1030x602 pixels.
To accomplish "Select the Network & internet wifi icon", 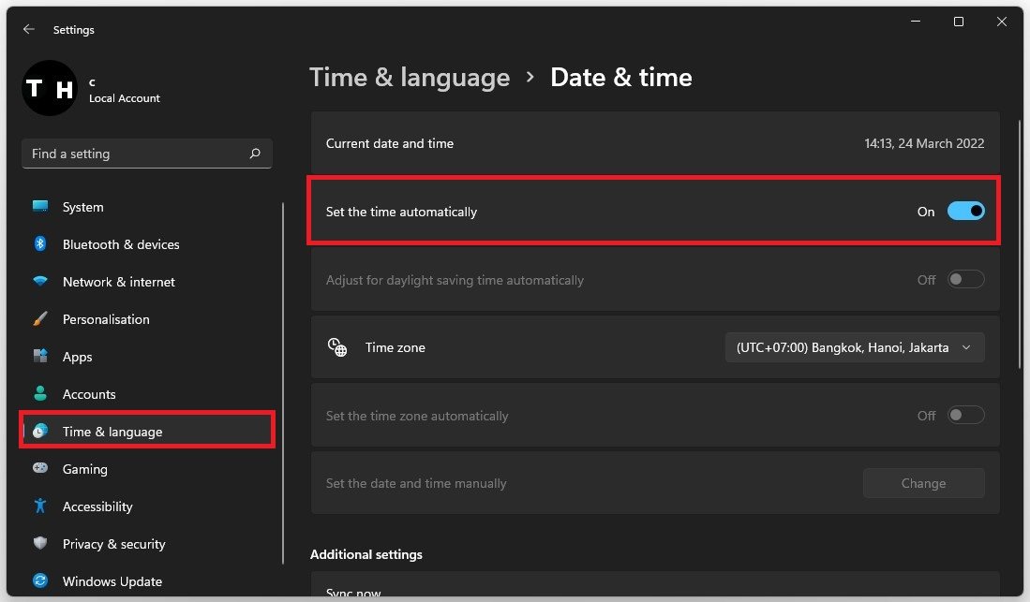I will 40,282.
